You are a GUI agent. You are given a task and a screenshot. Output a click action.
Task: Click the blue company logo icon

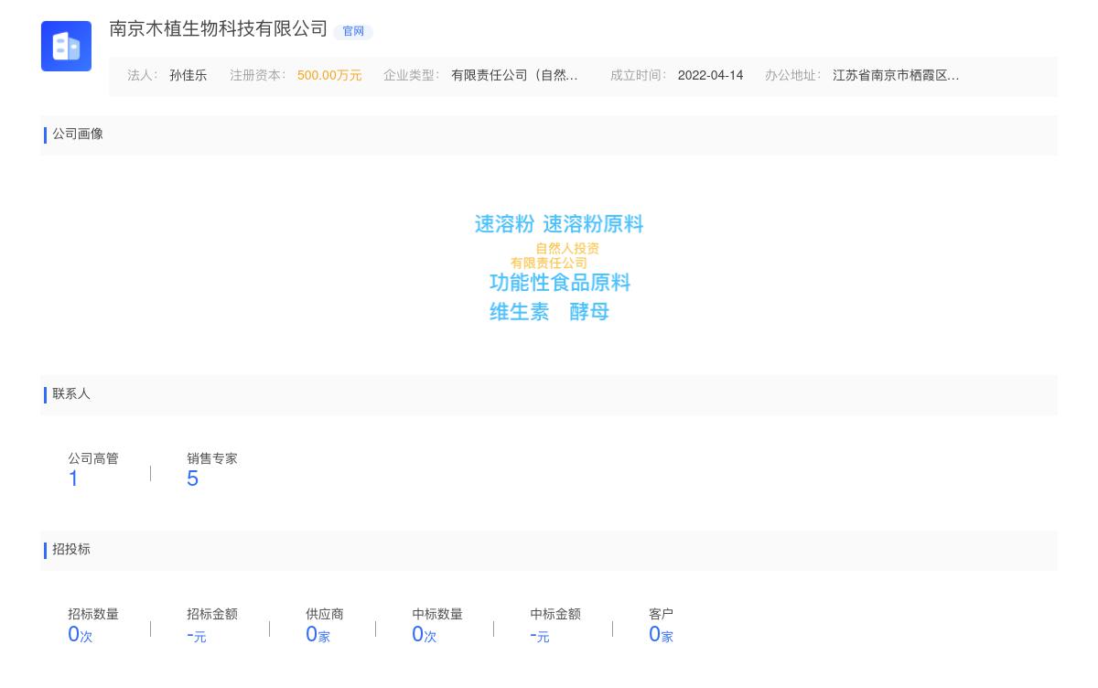click(66, 46)
